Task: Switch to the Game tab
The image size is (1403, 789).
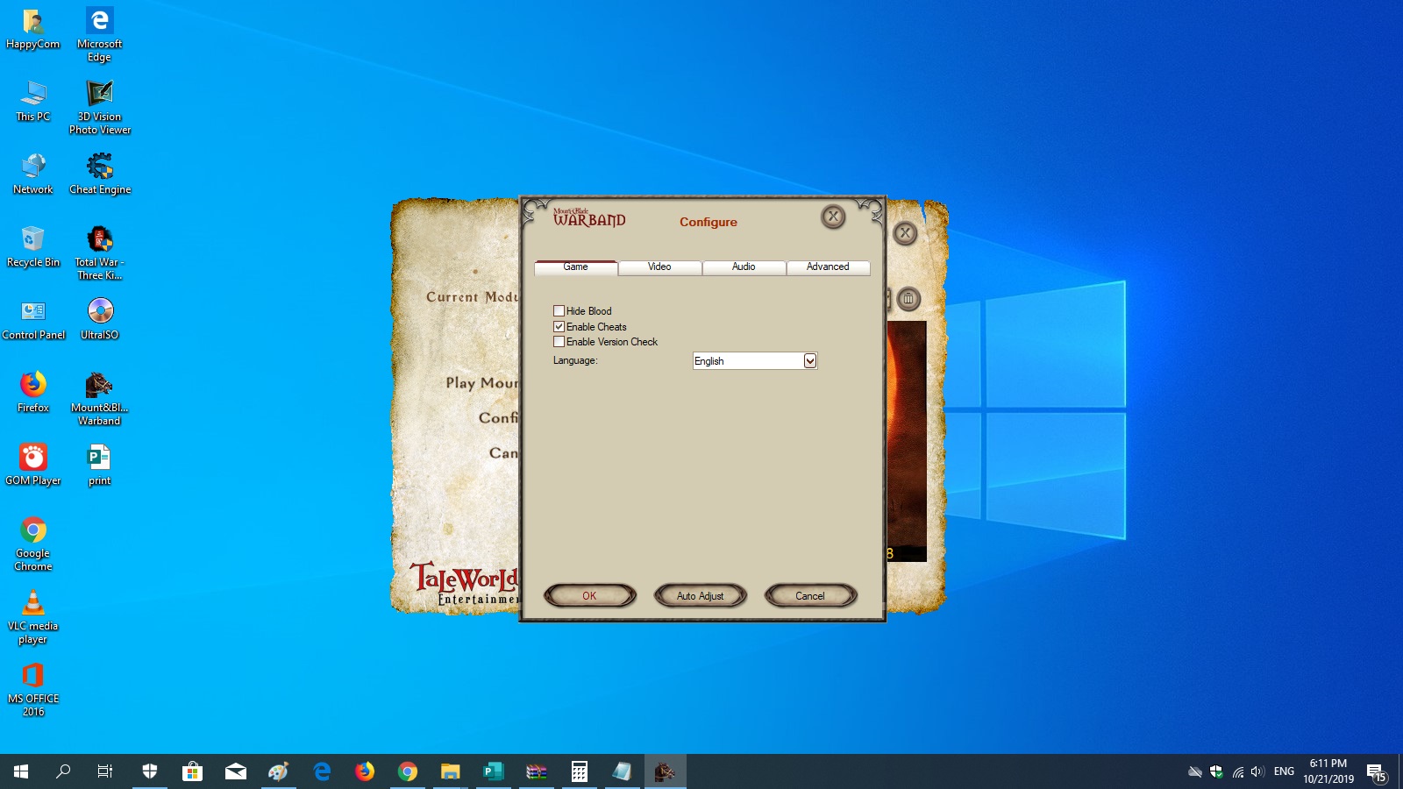Action: coord(576,267)
